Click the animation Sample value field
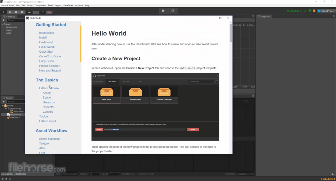 click(x=94, y=174)
